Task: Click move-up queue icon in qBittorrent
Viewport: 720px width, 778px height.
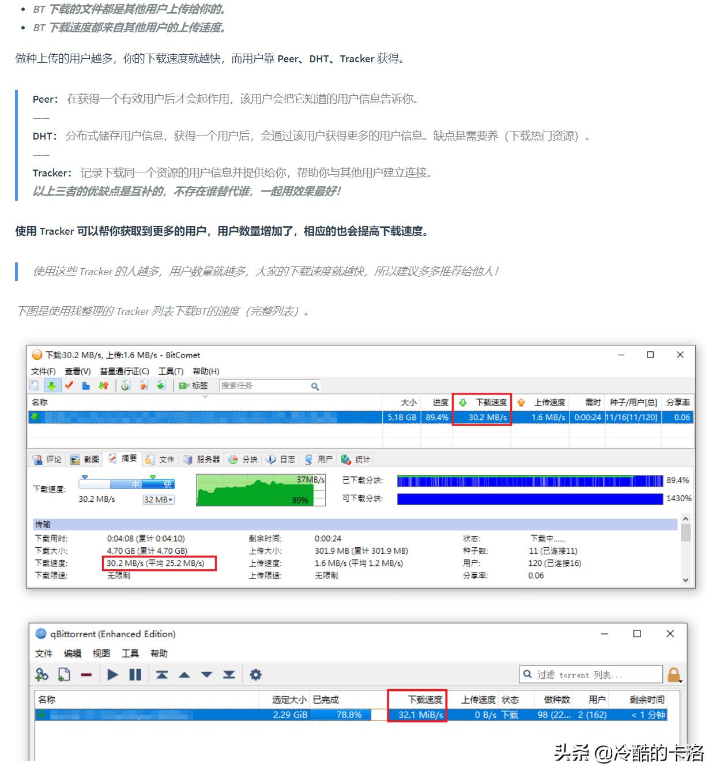Action: pyautogui.click(x=184, y=675)
